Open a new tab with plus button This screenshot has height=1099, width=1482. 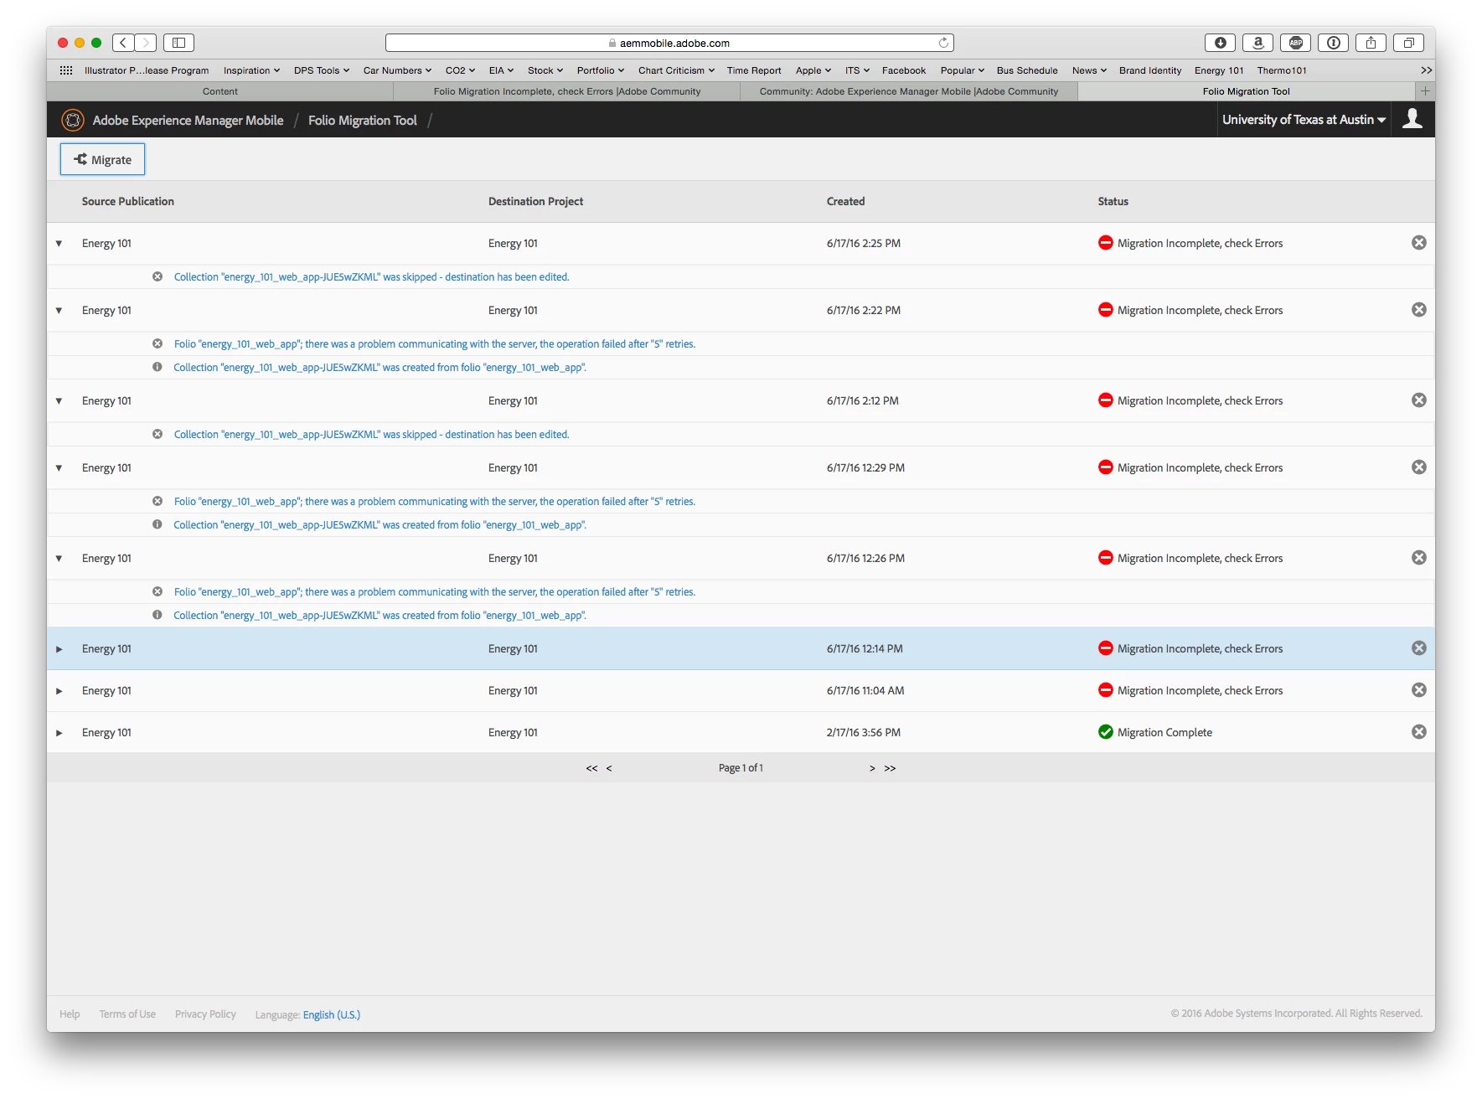tap(1425, 91)
